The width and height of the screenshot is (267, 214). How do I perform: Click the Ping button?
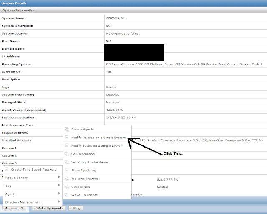pos(76,208)
